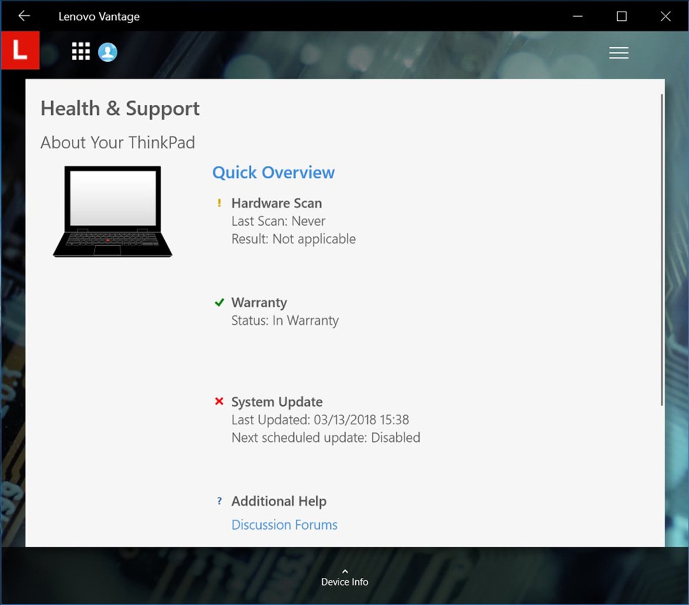Screen dimensions: 689x605
Task: Click the Quick Overview heading
Action: pos(273,172)
